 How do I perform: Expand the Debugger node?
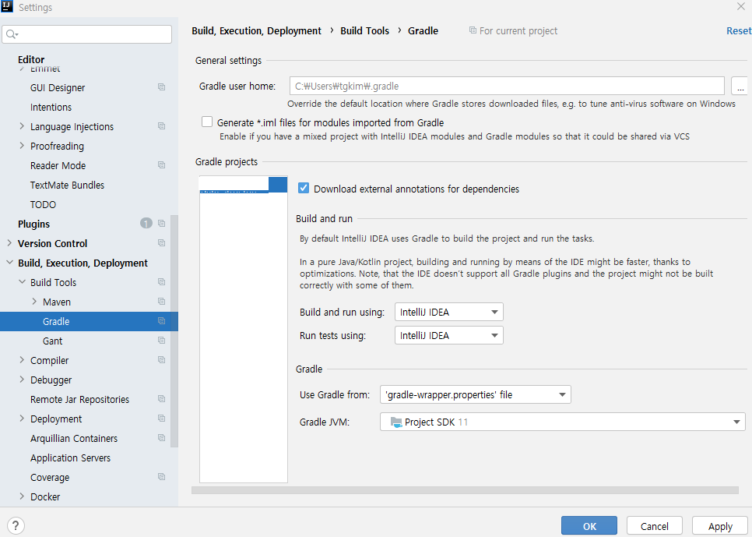click(x=22, y=380)
